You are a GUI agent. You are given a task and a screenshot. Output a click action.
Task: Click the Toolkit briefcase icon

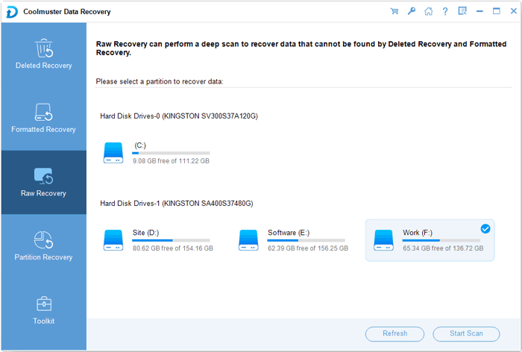coord(43,304)
